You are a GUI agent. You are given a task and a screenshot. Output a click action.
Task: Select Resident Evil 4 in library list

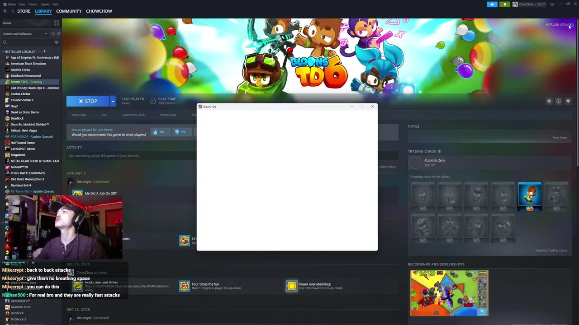coord(21,185)
